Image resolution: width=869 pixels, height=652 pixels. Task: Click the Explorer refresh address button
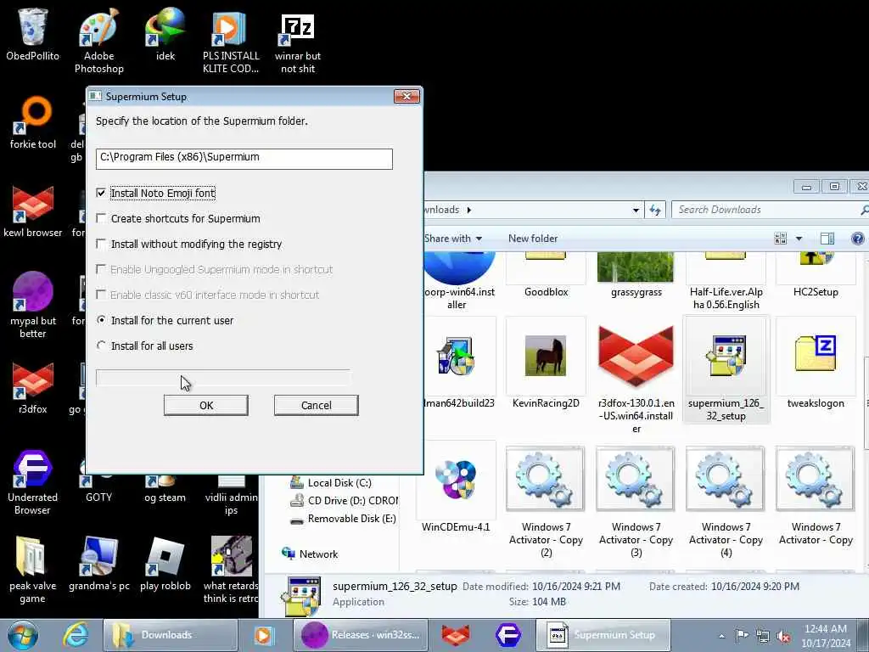[x=655, y=210]
